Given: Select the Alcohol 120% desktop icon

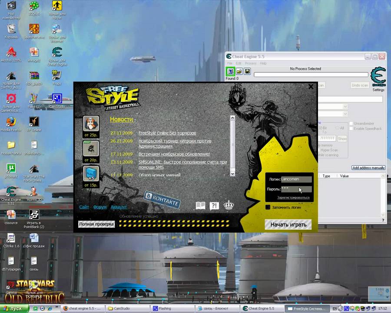Looking at the screenshot, I should (x=11, y=55).
